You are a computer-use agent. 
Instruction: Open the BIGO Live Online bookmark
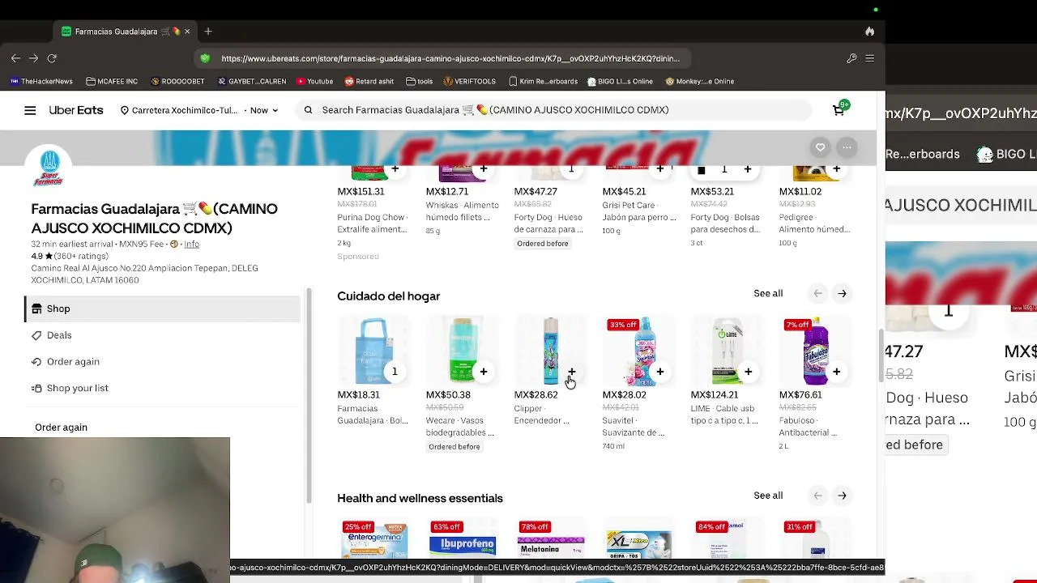pyautogui.click(x=621, y=81)
